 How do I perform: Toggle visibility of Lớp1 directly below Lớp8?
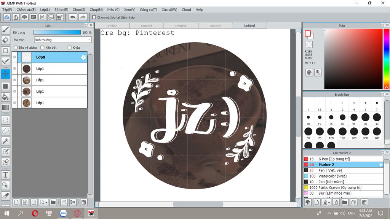pos(15,68)
